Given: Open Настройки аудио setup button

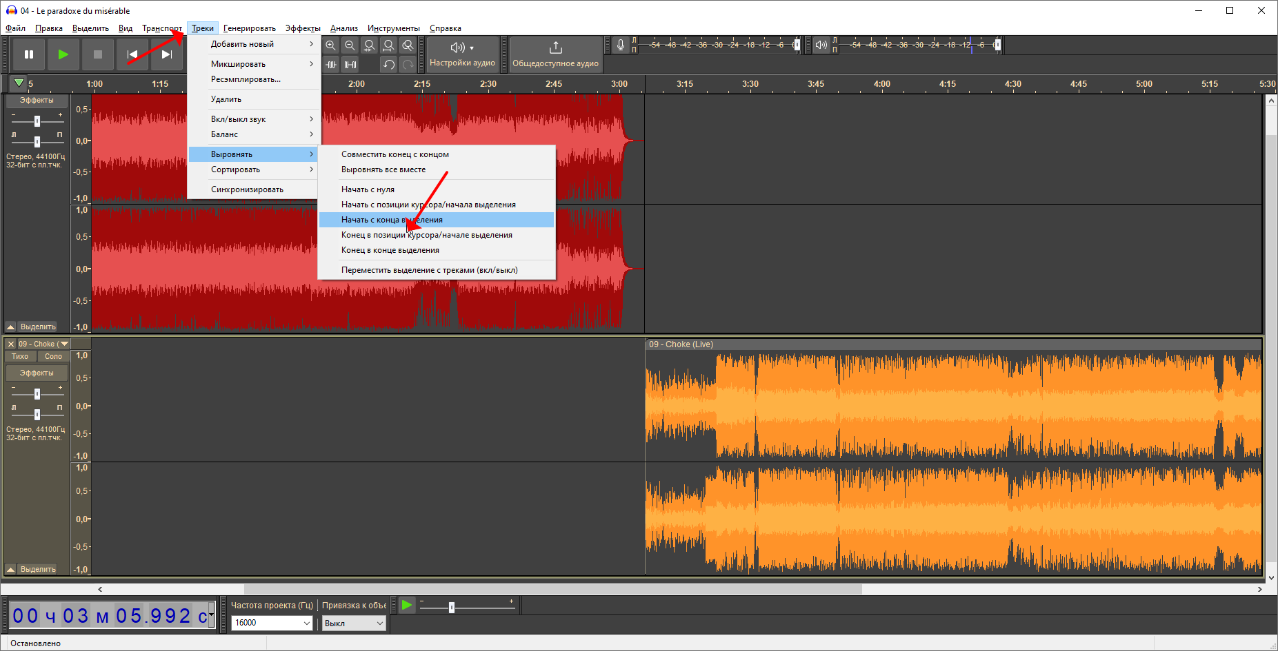Looking at the screenshot, I should (x=462, y=54).
